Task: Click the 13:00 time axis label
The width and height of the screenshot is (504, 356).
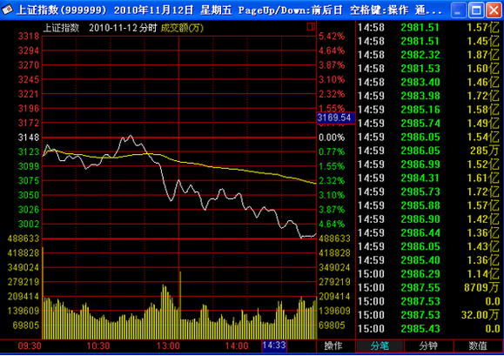Action: [x=168, y=346]
